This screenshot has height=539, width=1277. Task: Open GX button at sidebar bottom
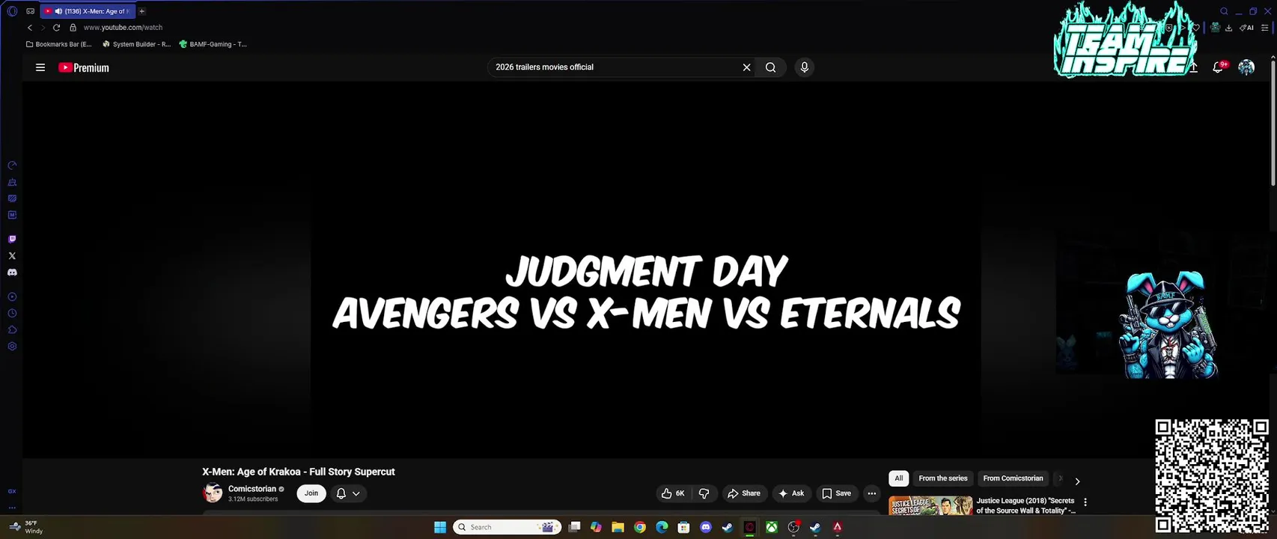[12, 491]
